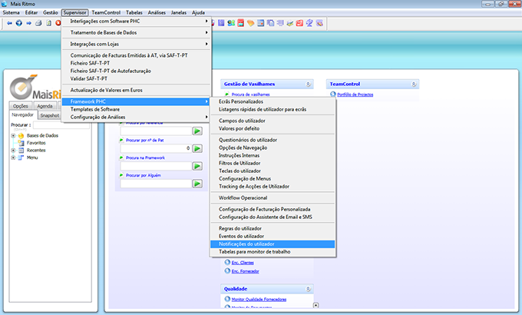The image size is (522, 315).
Task: Click the 'Procurar por nº de Pat' number field
Action: (156, 148)
